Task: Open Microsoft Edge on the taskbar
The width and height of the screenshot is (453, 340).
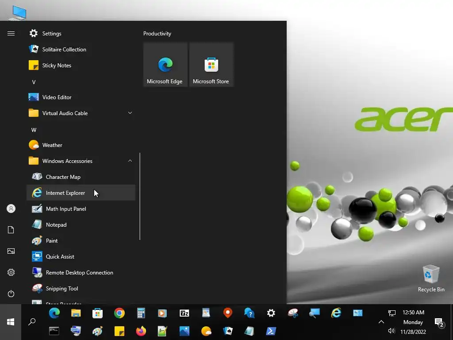Action: (54, 313)
